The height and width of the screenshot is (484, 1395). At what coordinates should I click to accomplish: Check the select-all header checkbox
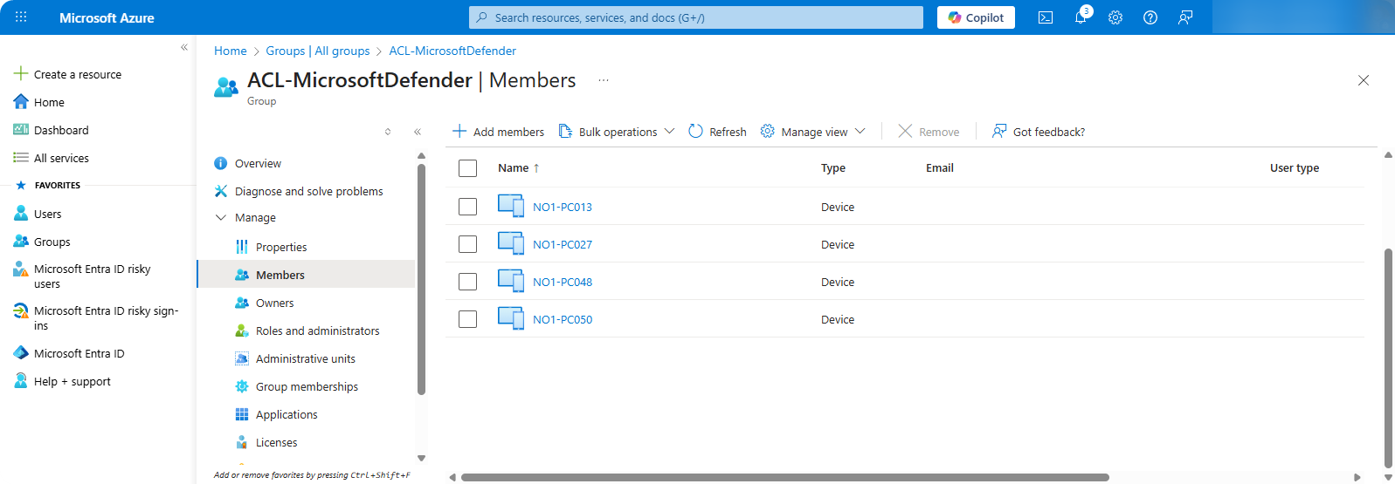(468, 168)
